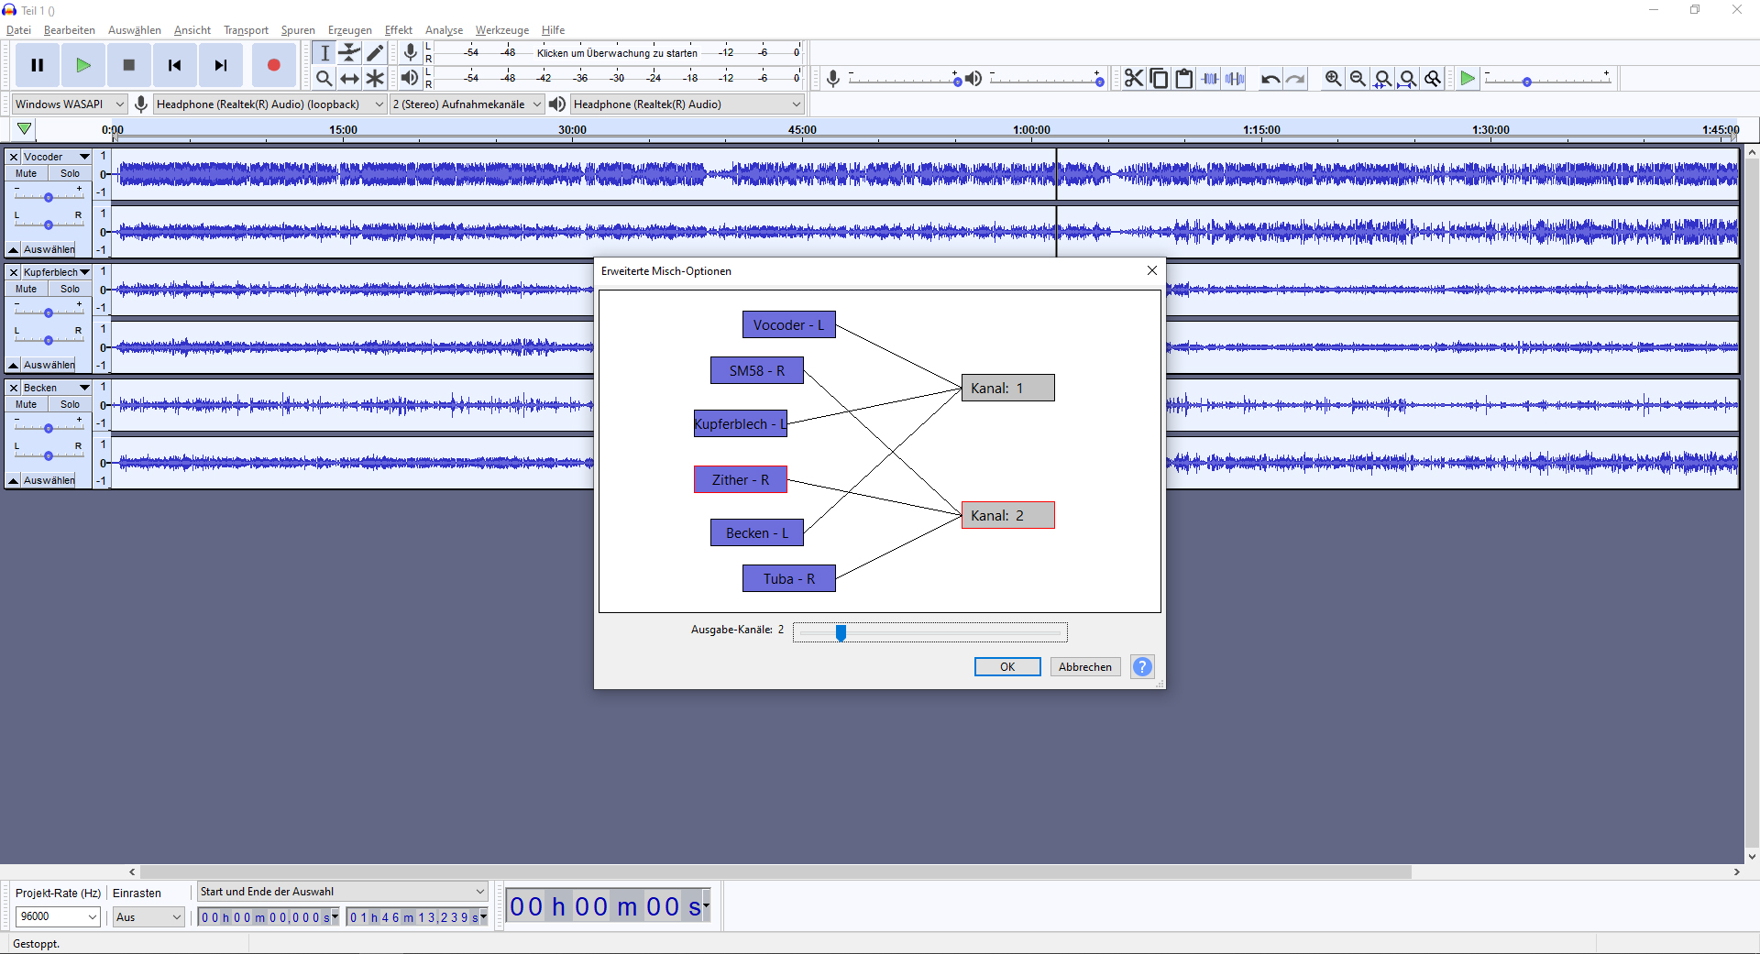Click the Undo arrow icon
Viewport: 1760px width, 954px height.
click(x=1270, y=79)
